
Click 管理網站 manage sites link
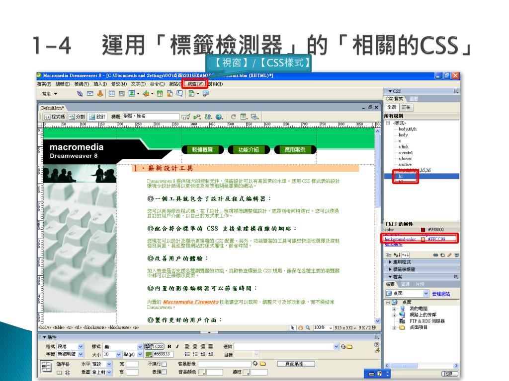point(441,294)
